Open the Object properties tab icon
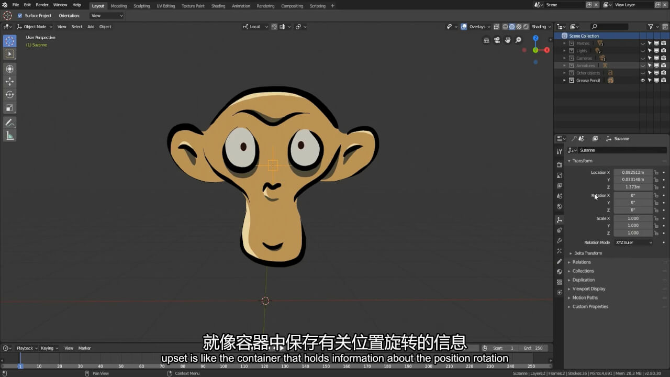This screenshot has height=377, width=670. pos(559,220)
